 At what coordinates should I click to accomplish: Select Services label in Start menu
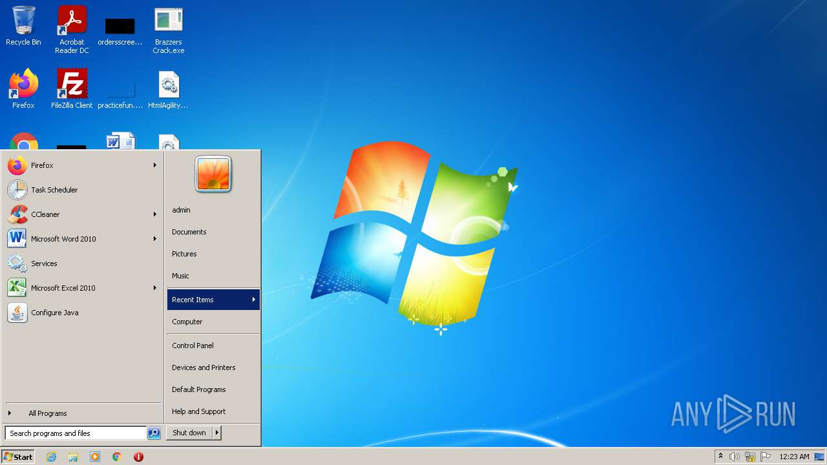click(x=44, y=263)
